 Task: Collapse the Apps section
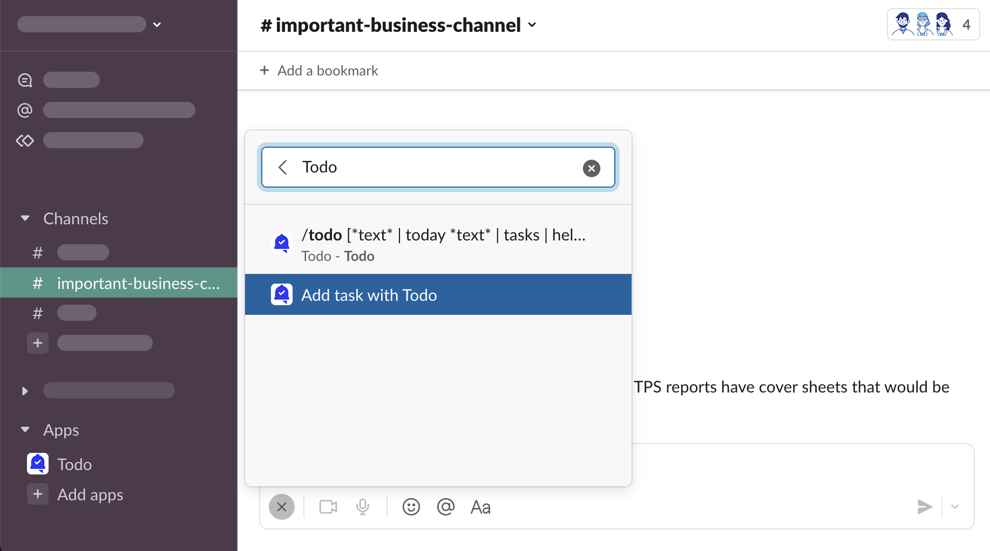25,430
